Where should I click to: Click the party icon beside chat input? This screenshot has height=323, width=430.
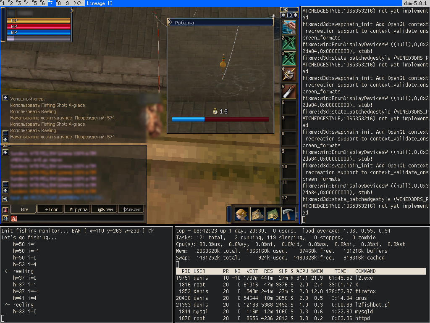(x=5, y=218)
